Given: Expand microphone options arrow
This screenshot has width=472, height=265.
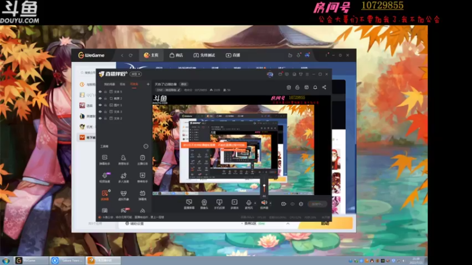Looking at the screenshot, I should 255,203.
